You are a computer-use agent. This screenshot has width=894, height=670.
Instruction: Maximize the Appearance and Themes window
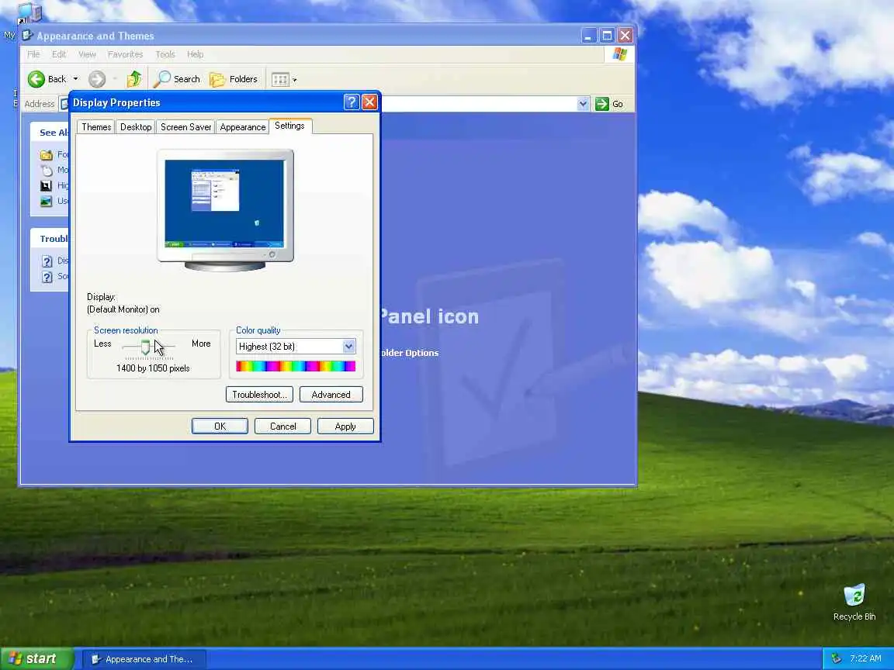coord(607,36)
